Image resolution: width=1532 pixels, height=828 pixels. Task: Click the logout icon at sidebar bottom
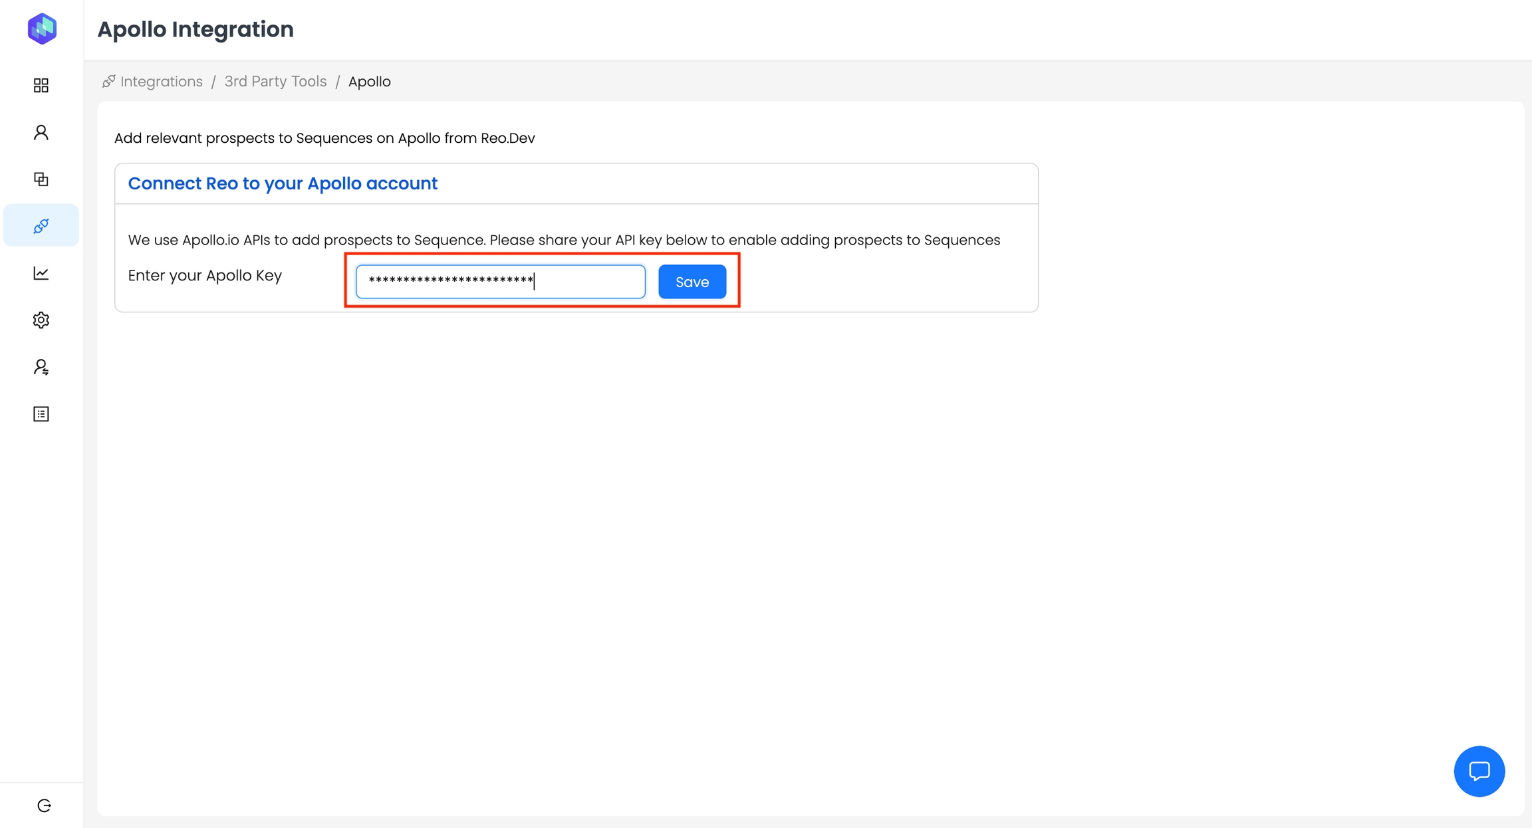click(x=44, y=805)
